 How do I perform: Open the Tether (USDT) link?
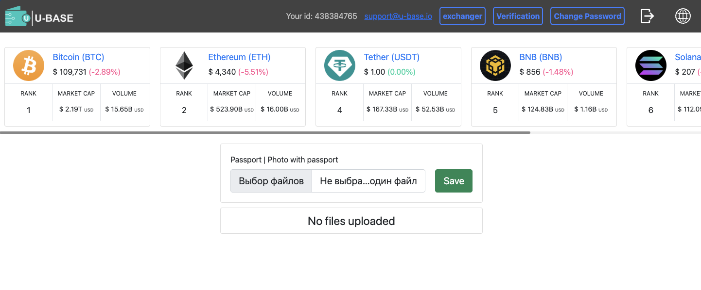click(x=391, y=57)
